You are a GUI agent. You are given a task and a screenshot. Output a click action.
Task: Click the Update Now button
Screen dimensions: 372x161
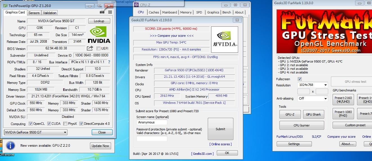[x=100, y=146]
